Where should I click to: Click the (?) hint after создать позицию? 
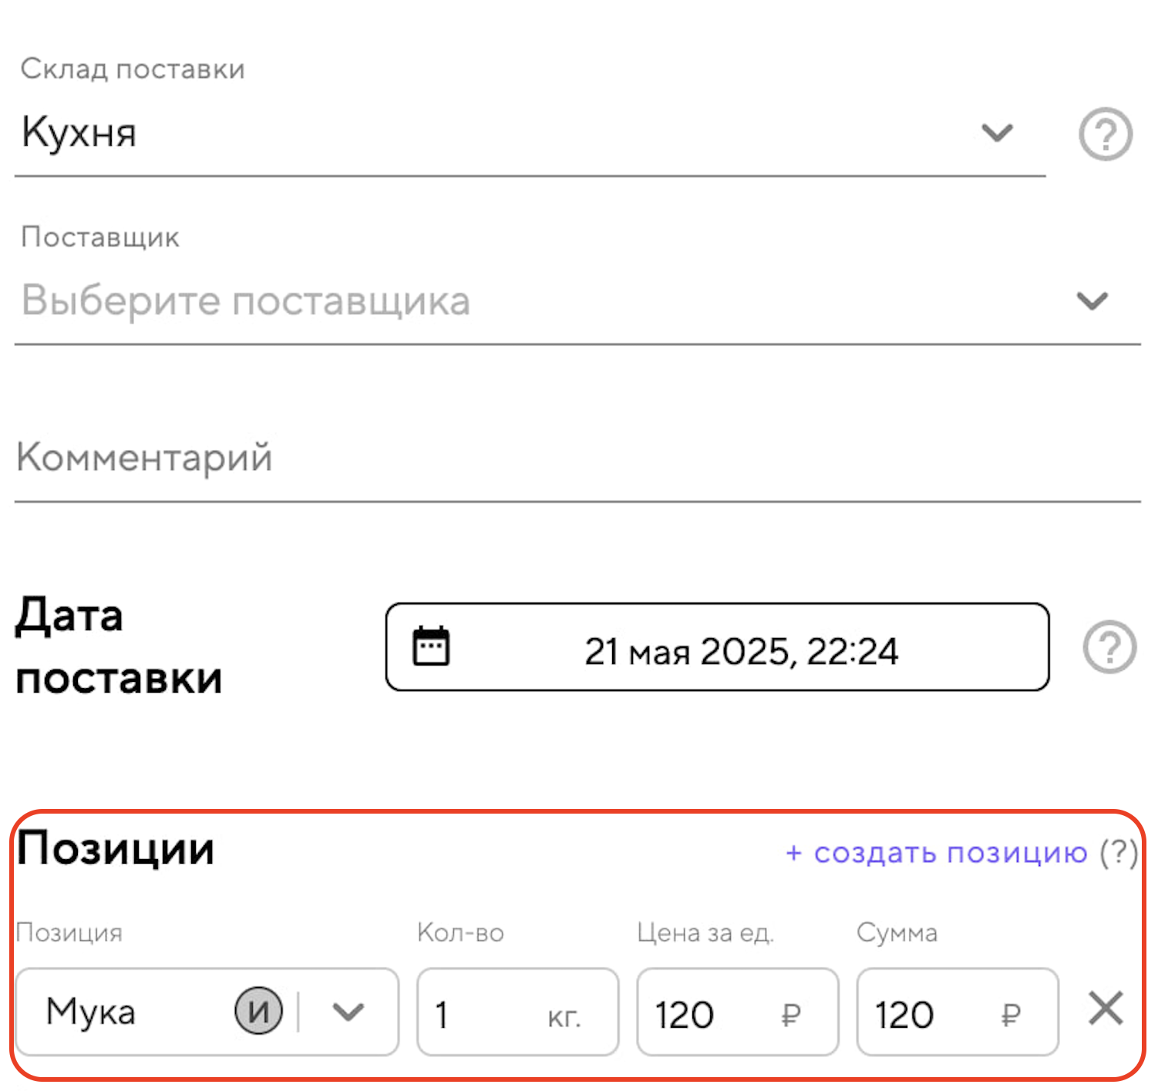[1119, 853]
